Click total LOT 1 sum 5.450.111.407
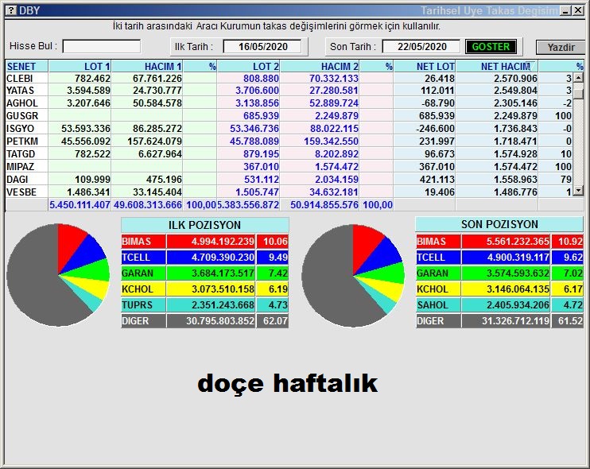590x469 pixels. point(80,205)
